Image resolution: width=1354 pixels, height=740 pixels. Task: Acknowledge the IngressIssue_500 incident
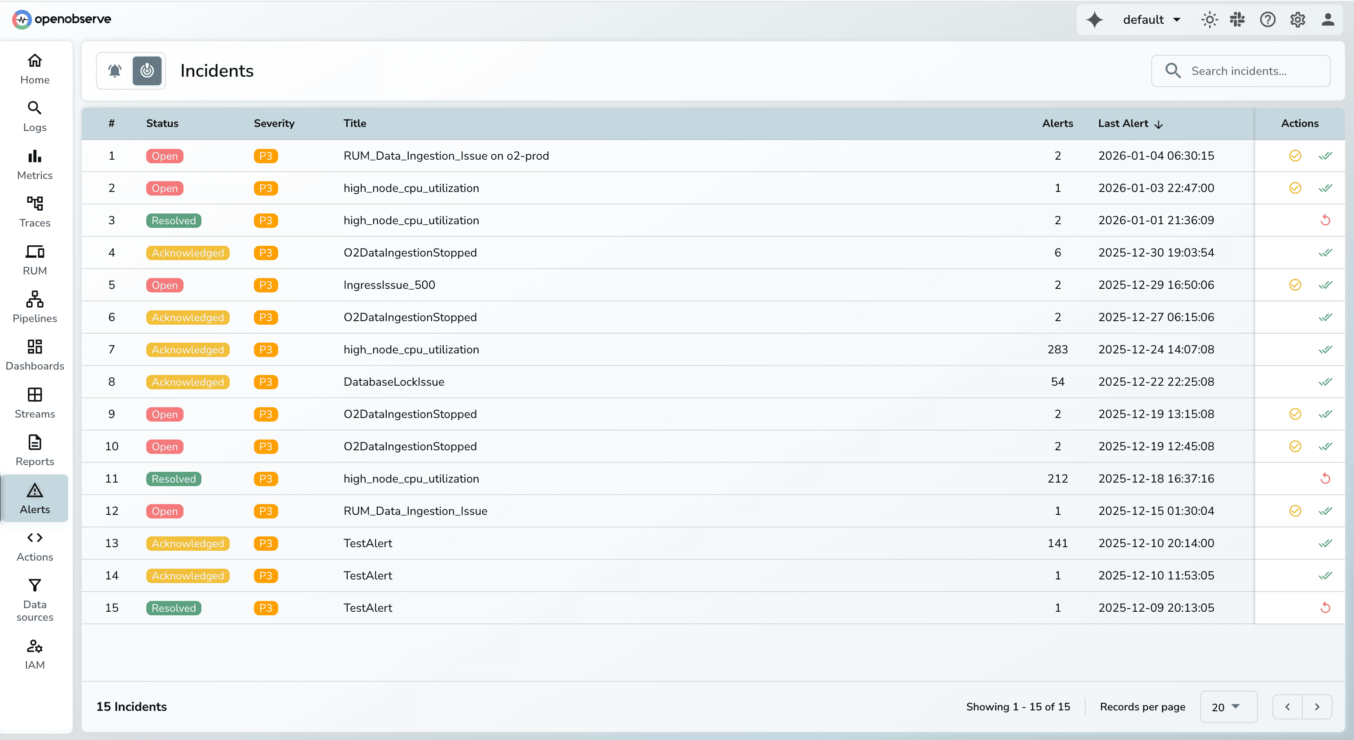(1295, 285)
